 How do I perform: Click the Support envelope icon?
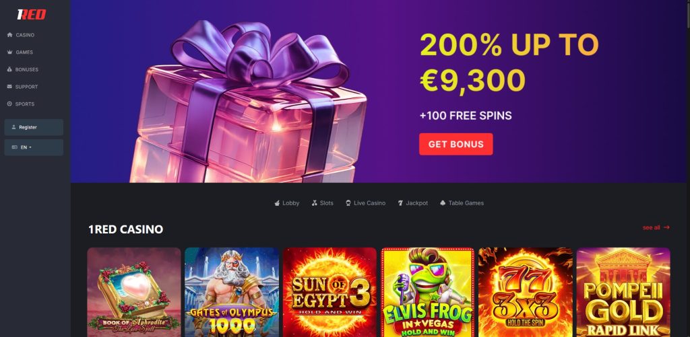coord(9,87)
